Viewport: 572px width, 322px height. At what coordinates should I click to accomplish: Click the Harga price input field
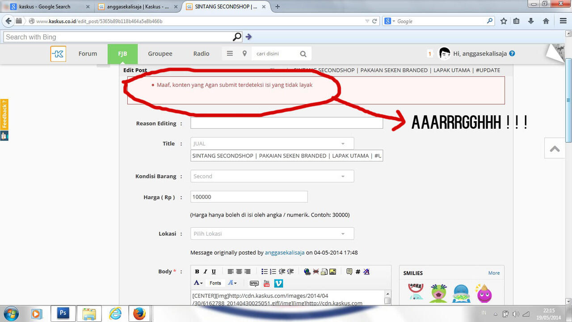[x=249, y=197]
